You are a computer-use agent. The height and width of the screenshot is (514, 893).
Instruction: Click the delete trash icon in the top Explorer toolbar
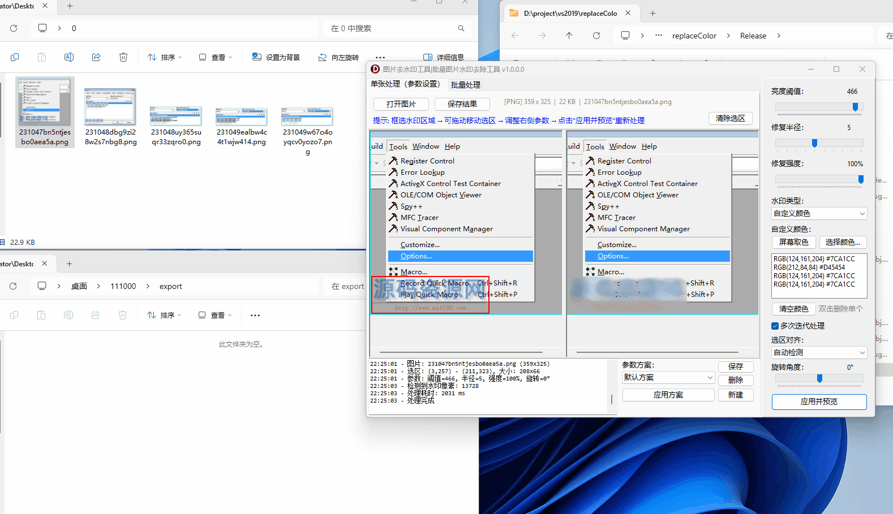click(x=123, y=57)
